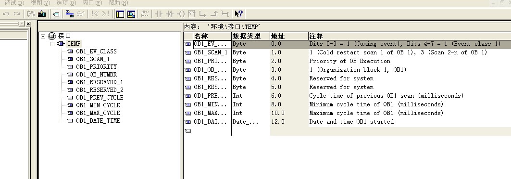The height and width of the screenshot is (179, 511).
Task: Toggle the Details view button
Action: point(131,13)
